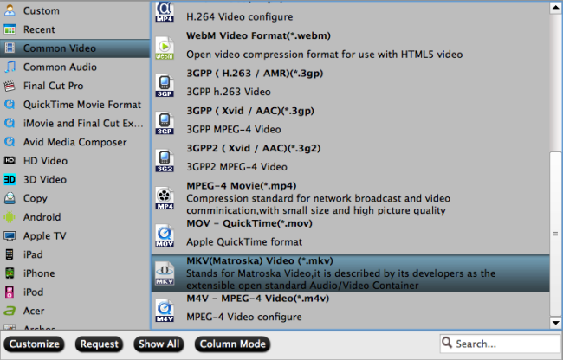563x360 pixels.
Task: Click the format list scrollbar thumb
Action: (x=555, y=234)
